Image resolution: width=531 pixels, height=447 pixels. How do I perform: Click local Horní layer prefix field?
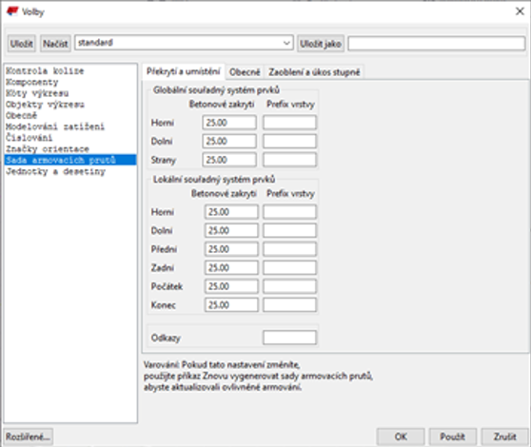(289, 212)
